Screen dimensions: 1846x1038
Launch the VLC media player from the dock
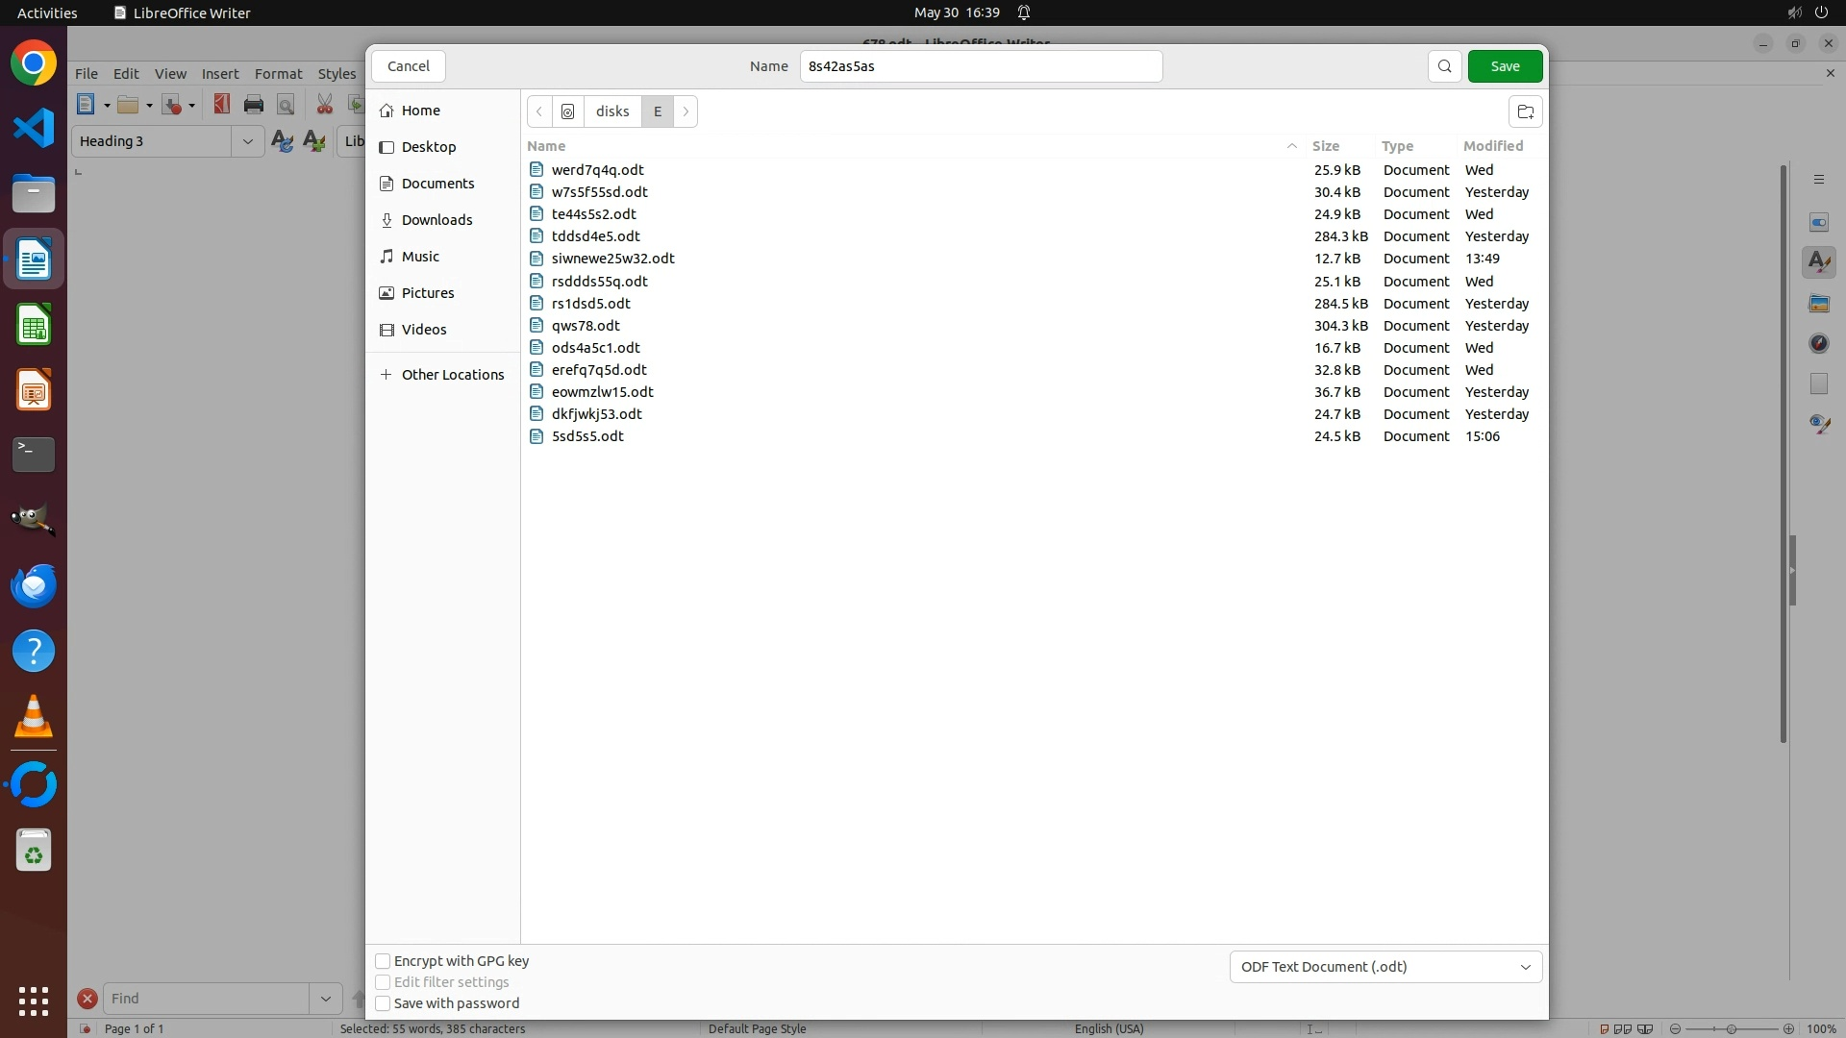point(34,717)
